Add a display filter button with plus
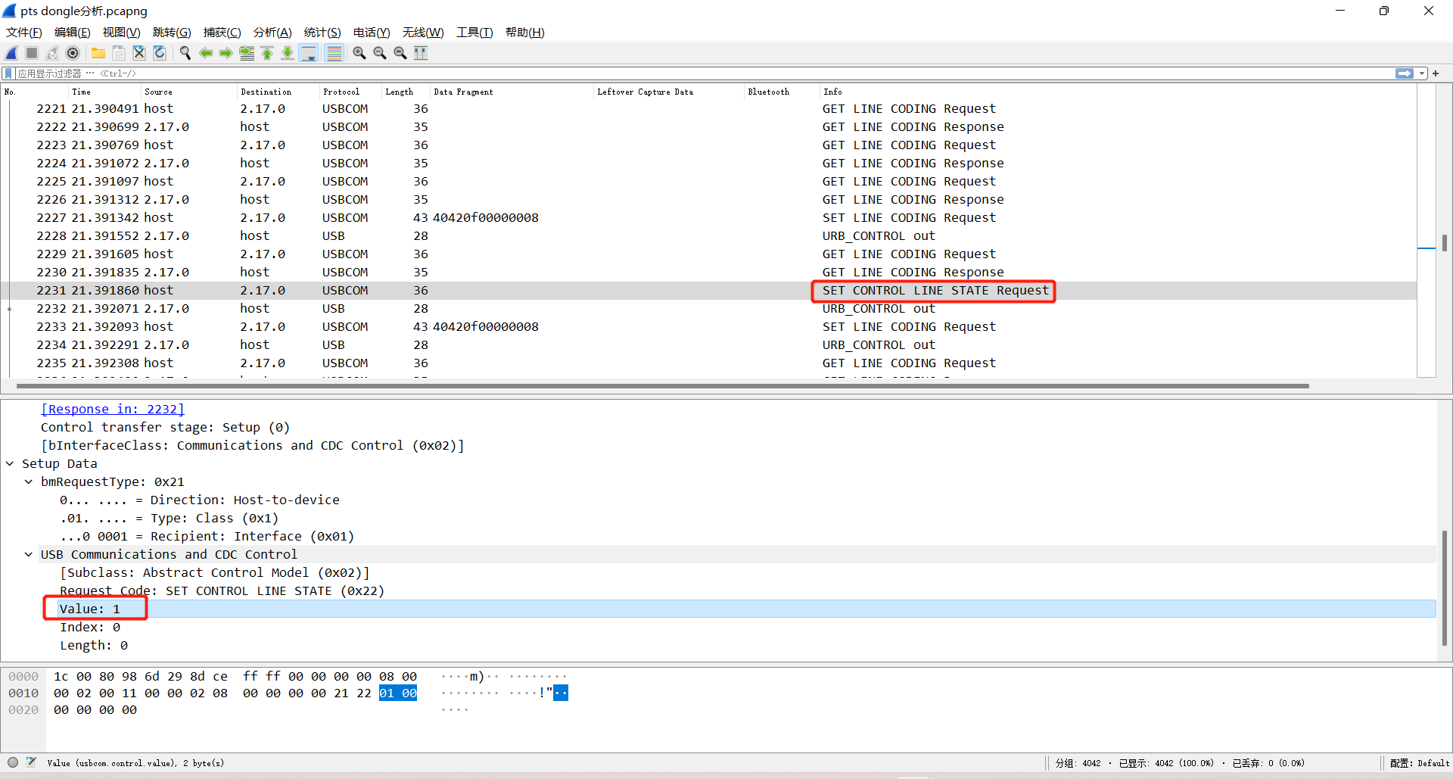The image size is (1453, 779). click(x=1436, y=73)
